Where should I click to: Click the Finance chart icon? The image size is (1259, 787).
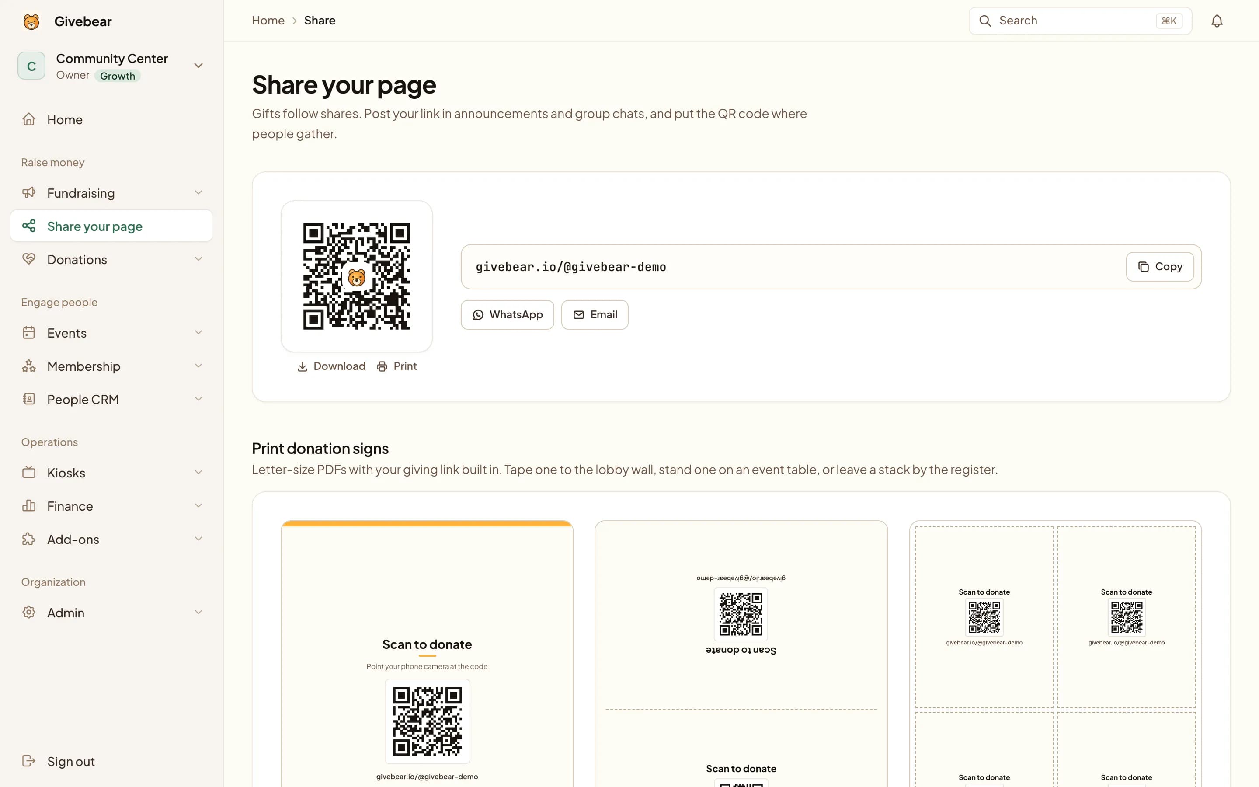(x=29, y=506)
